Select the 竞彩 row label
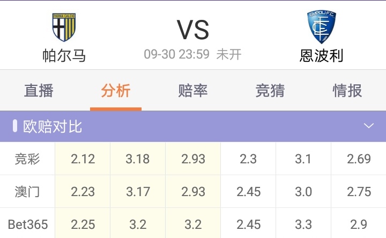The width and height of the screenshot is (386, 238). (x=27, y=159)
